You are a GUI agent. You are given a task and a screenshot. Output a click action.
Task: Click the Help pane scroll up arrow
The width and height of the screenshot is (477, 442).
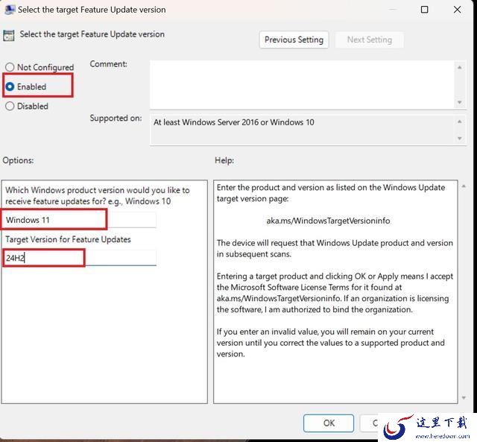[464, 186]
